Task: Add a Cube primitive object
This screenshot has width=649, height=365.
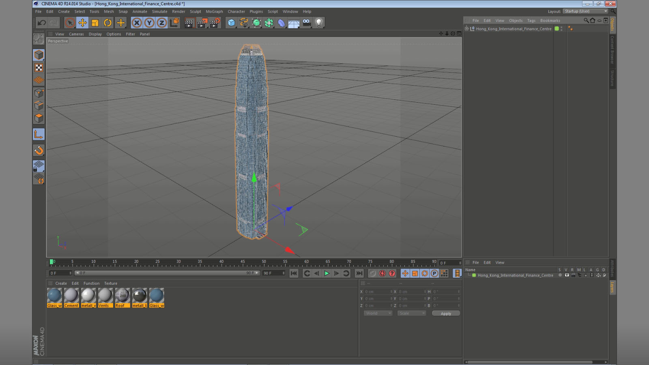Action: pos(231,23)
